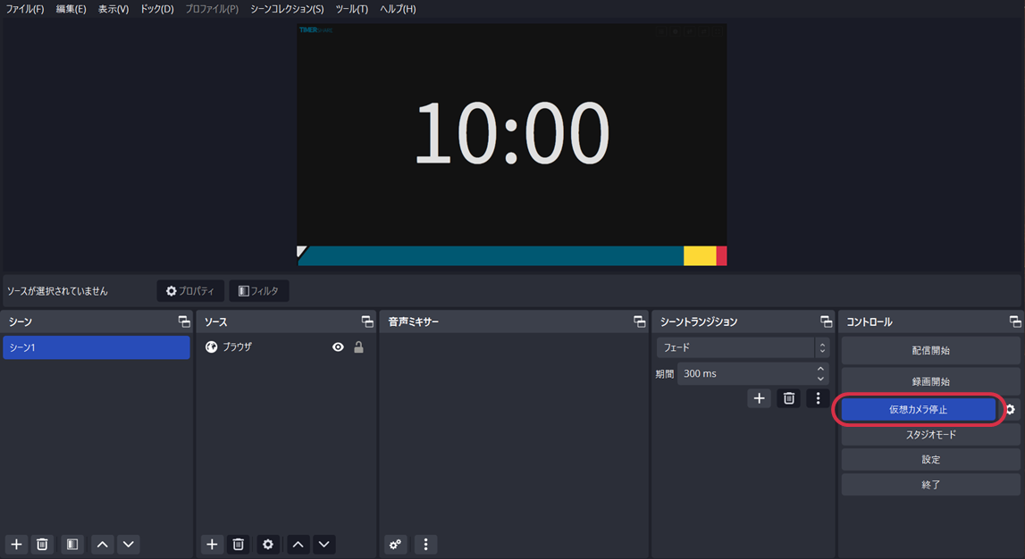Viewport: 1025px width, 559px height.
Task: Click the 録画開始 button
Action: coord(930,381)
